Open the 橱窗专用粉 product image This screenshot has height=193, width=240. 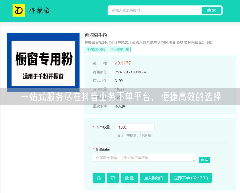point(43,62)
